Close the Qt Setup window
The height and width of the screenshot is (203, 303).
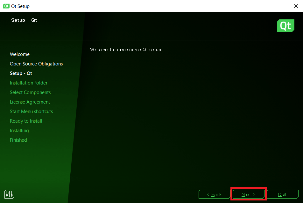(296, 6)
